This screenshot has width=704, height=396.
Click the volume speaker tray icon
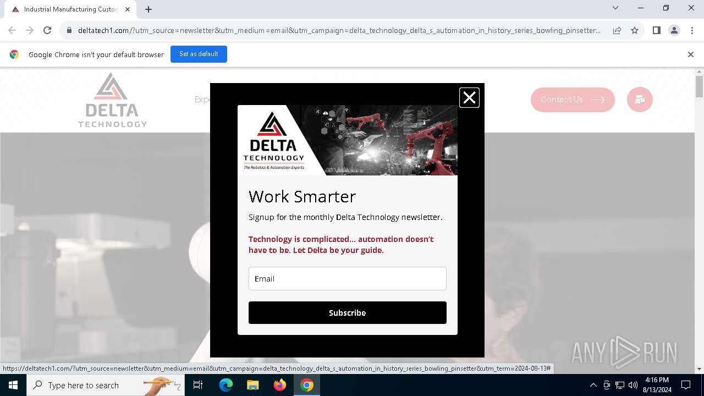pos(633,385)
